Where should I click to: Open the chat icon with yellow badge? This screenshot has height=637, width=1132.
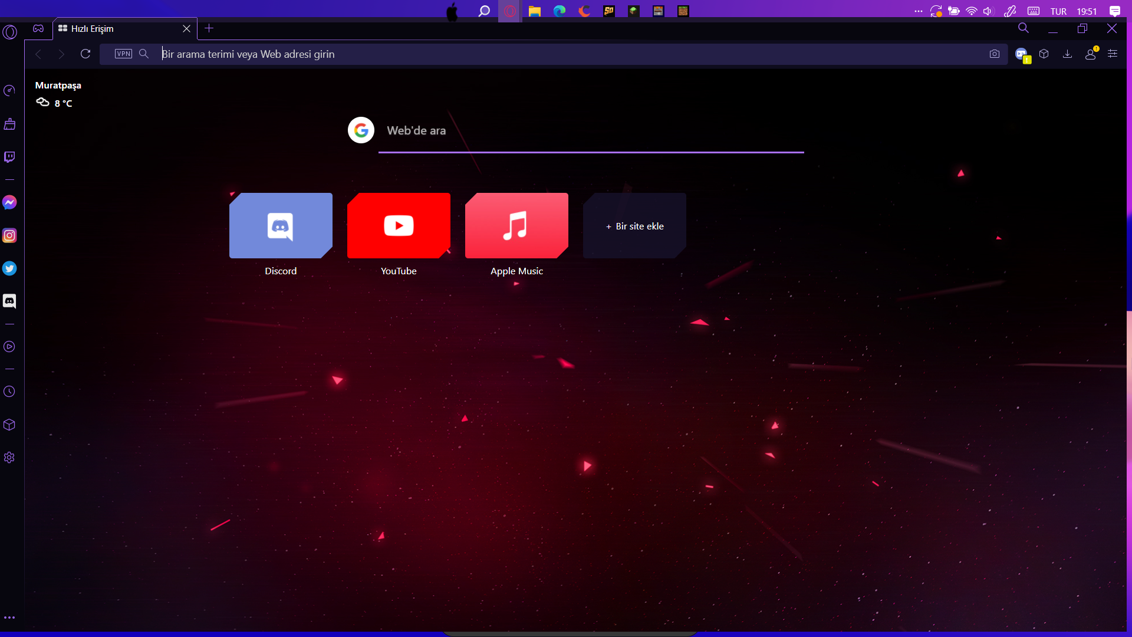[x=1022, y=55]
